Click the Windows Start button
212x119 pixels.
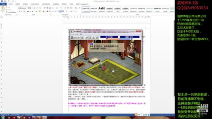pyautogui.click(x=3, y=118)
